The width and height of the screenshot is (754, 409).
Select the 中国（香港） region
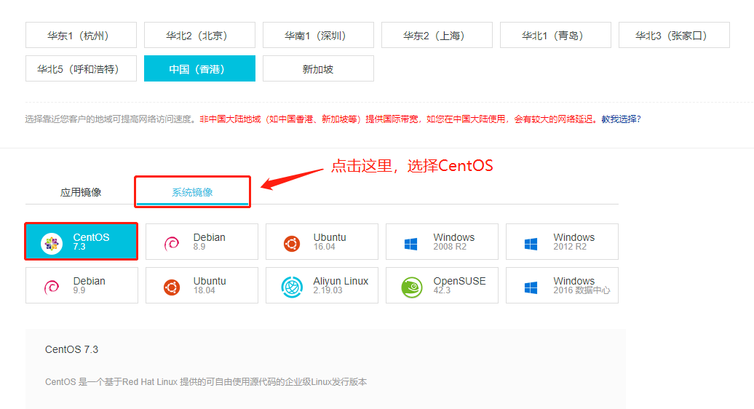point(199,68)
